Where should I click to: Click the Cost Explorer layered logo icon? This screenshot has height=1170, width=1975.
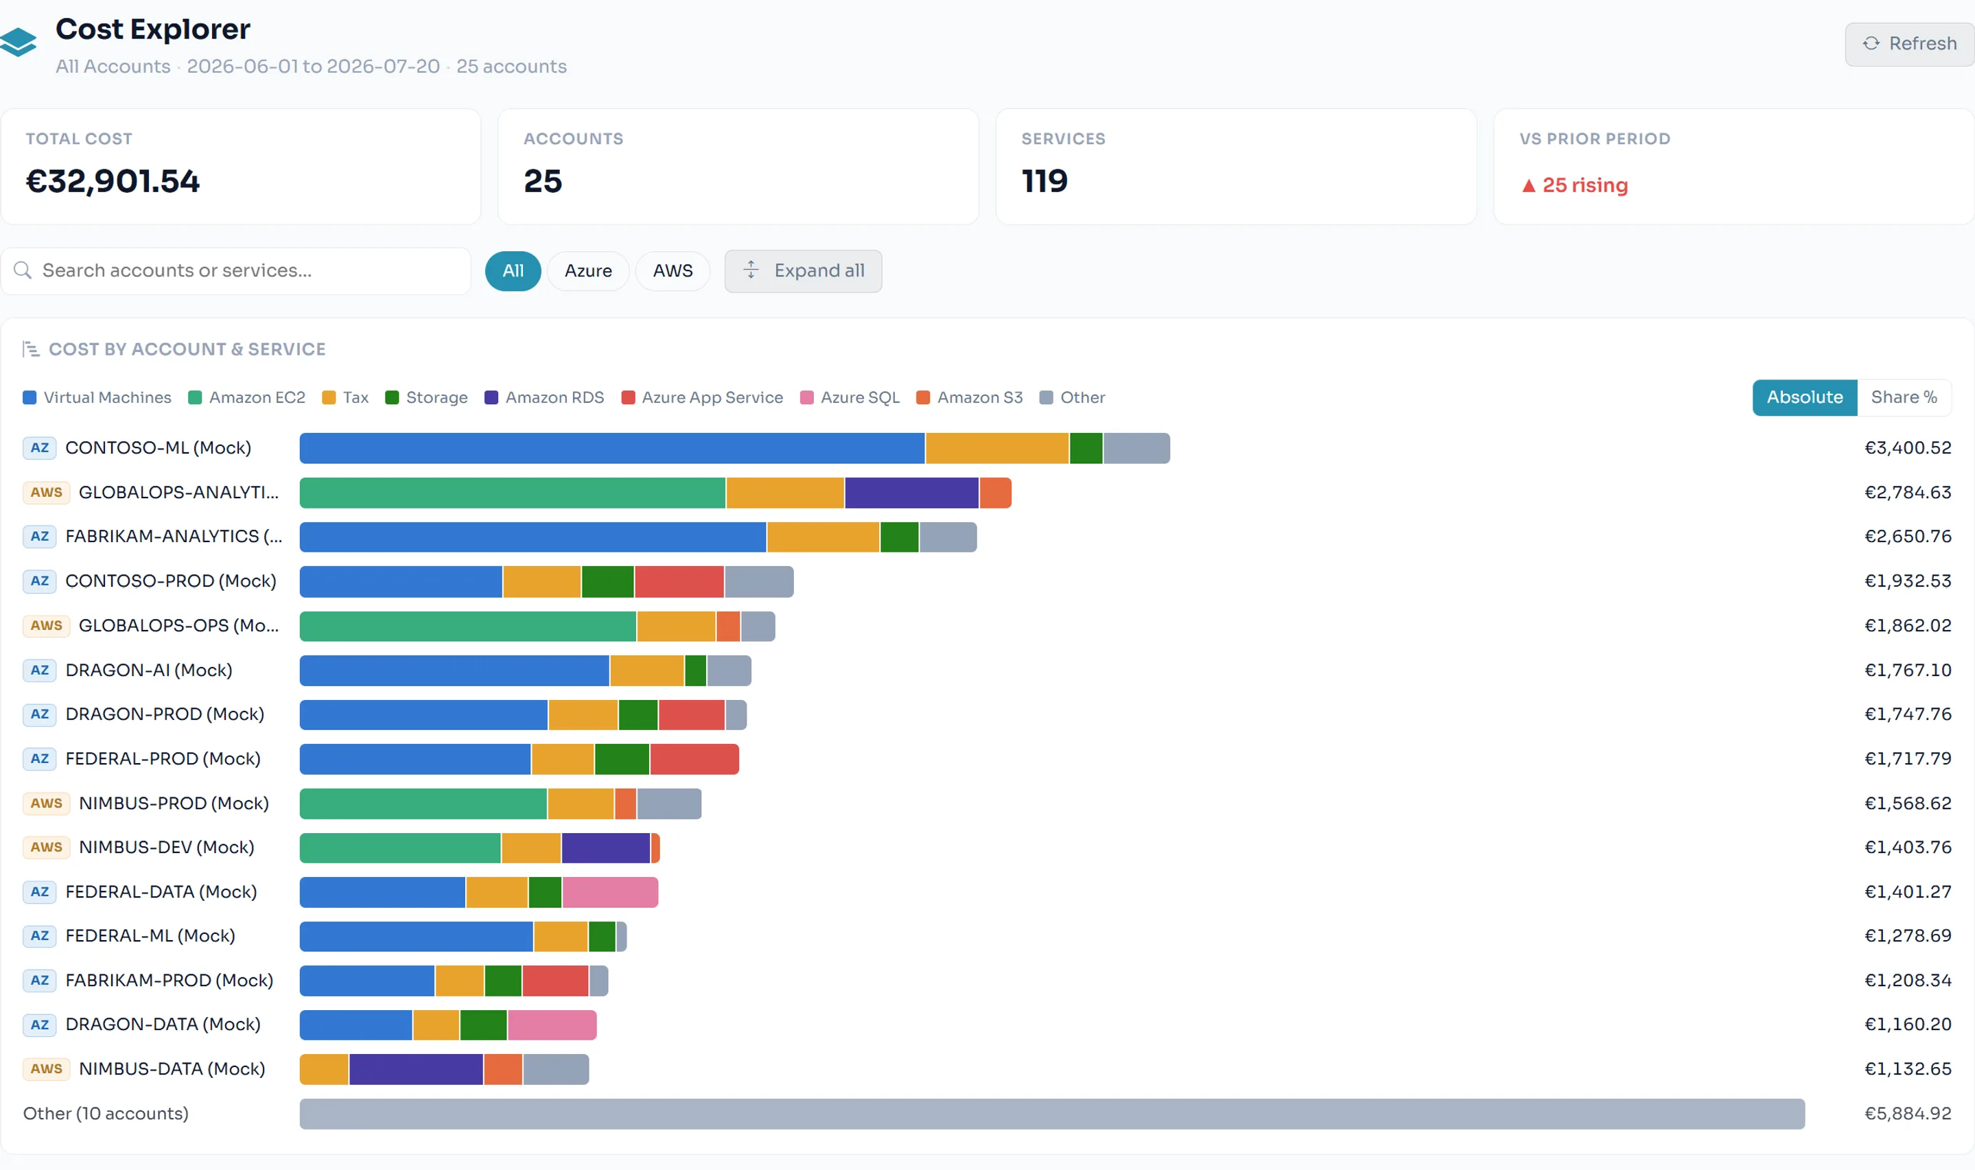(x=19, y=43)
